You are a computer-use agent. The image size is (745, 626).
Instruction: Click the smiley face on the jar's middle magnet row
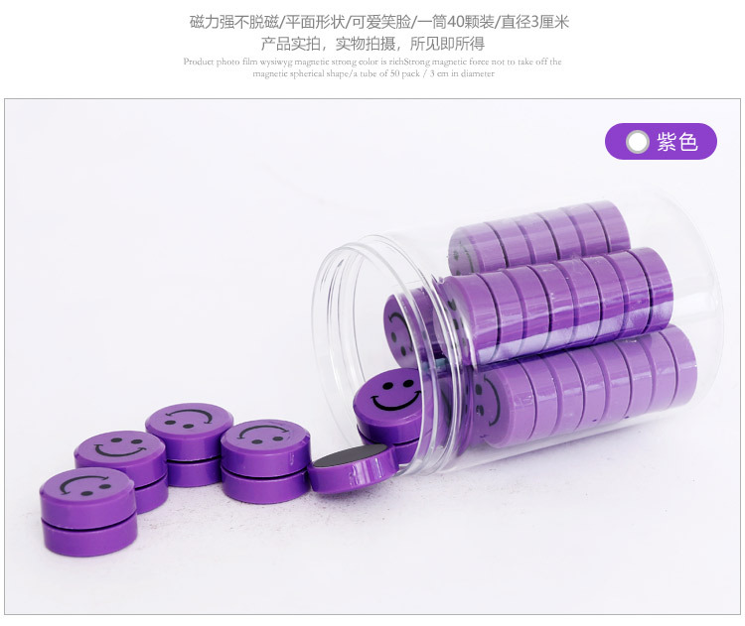[x=400, y=329]
